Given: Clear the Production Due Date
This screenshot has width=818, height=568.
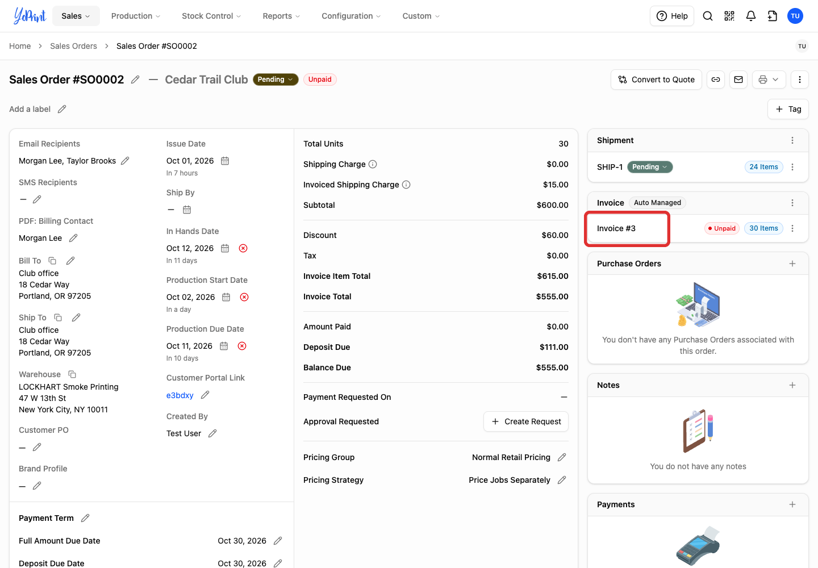Looking at the screenshot, I should coord(242,346).
